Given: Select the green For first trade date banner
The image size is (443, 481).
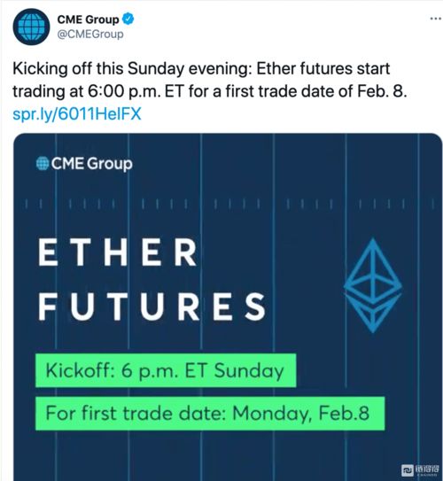Looking at the screenshot, I should (x=210, y=413).
